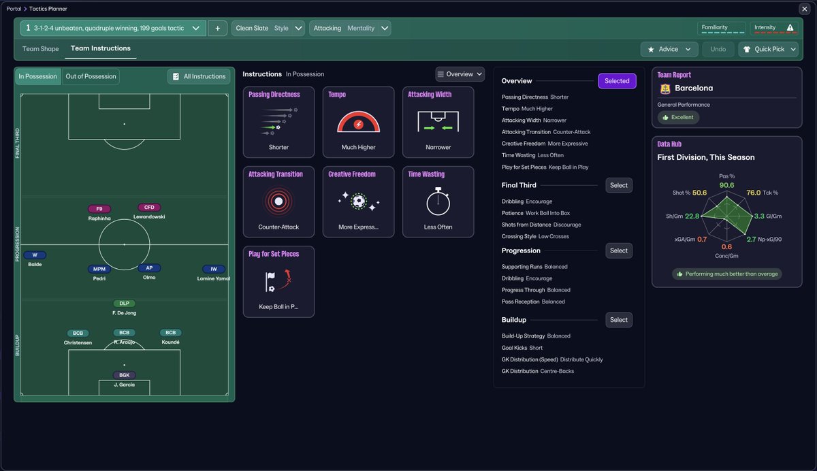Click the Pas % value 90.6
The image size is (817, 471).
[x=727, y=185]
